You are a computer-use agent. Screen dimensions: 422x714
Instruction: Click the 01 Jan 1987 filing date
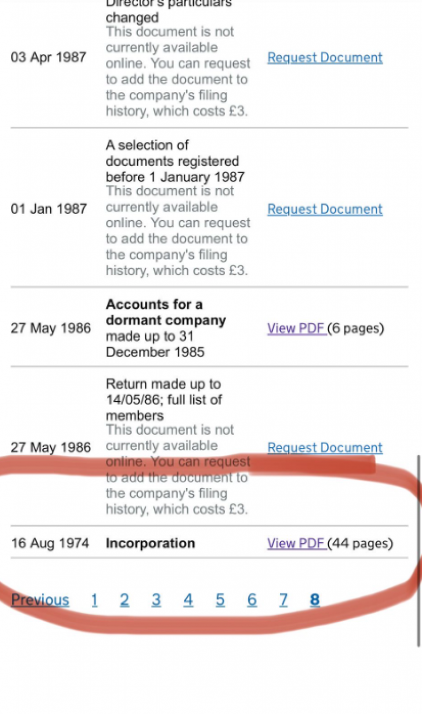click(x=49, y=209)
